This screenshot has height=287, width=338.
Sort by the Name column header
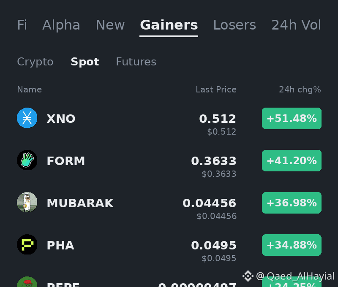coord(29,89)
